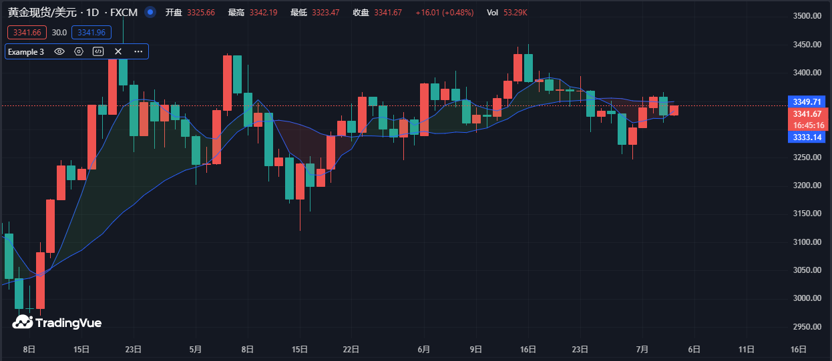Image resolution: width=832 pixels, height=361 pixels.
Task: Click the 16:45:16 countdown label
Action: click(807, 125)
